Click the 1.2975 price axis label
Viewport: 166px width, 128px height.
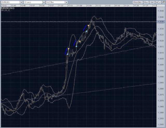[161, 95]
